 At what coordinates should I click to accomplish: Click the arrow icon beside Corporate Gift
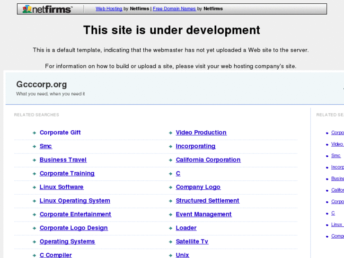(34, 133)
